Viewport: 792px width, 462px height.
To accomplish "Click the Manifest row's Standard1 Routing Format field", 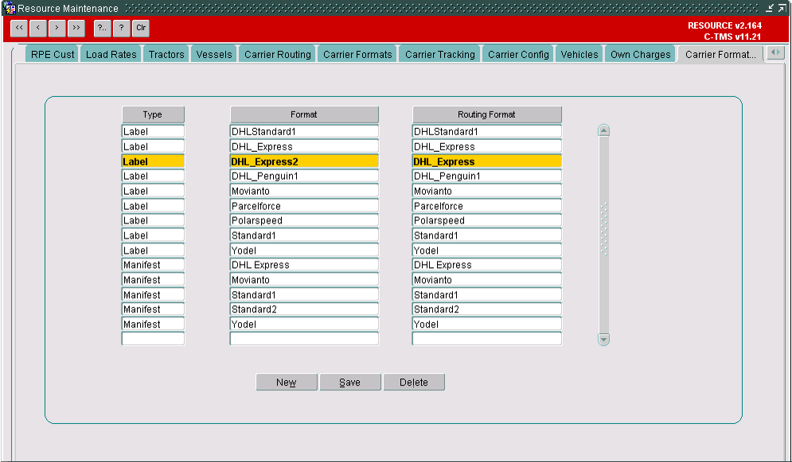I will (x=487, y=294).
